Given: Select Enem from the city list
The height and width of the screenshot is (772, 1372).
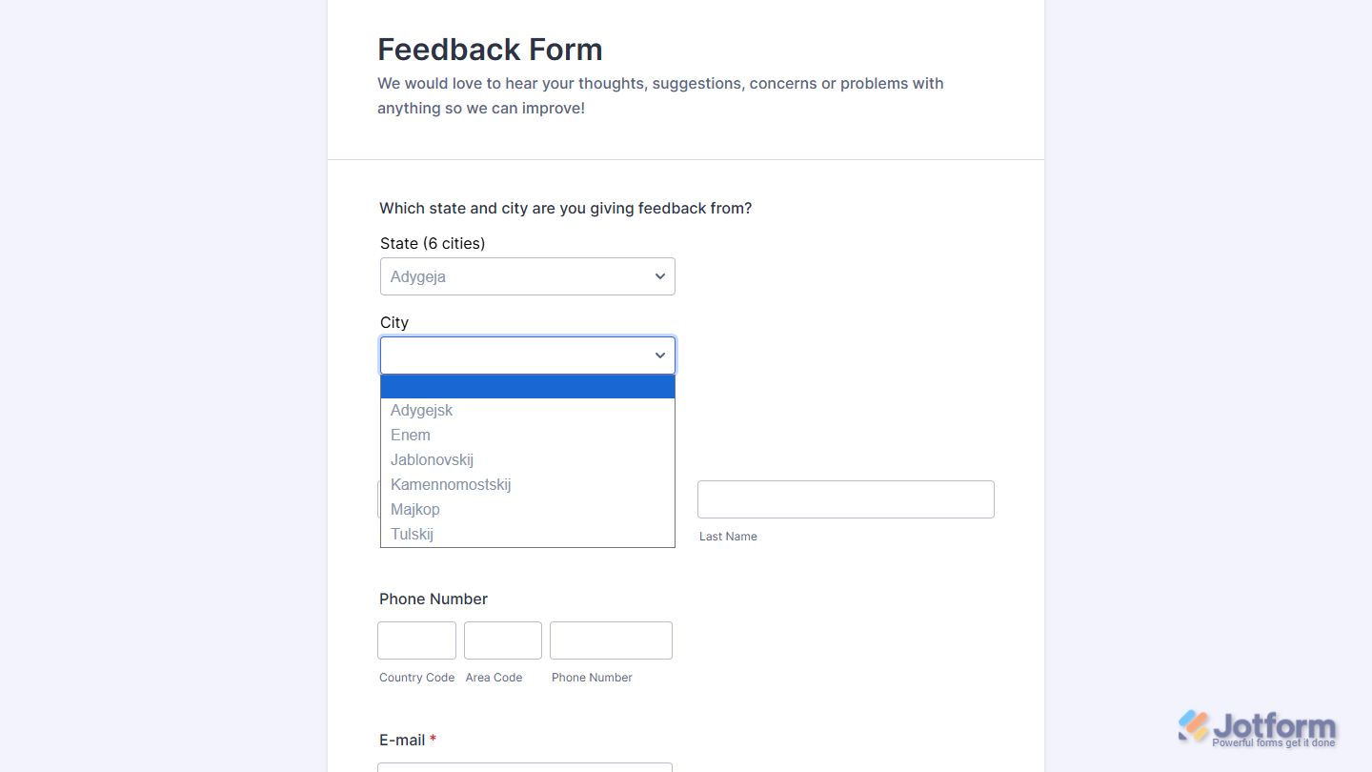Looking at the screenshot, I should coord(411,435).
